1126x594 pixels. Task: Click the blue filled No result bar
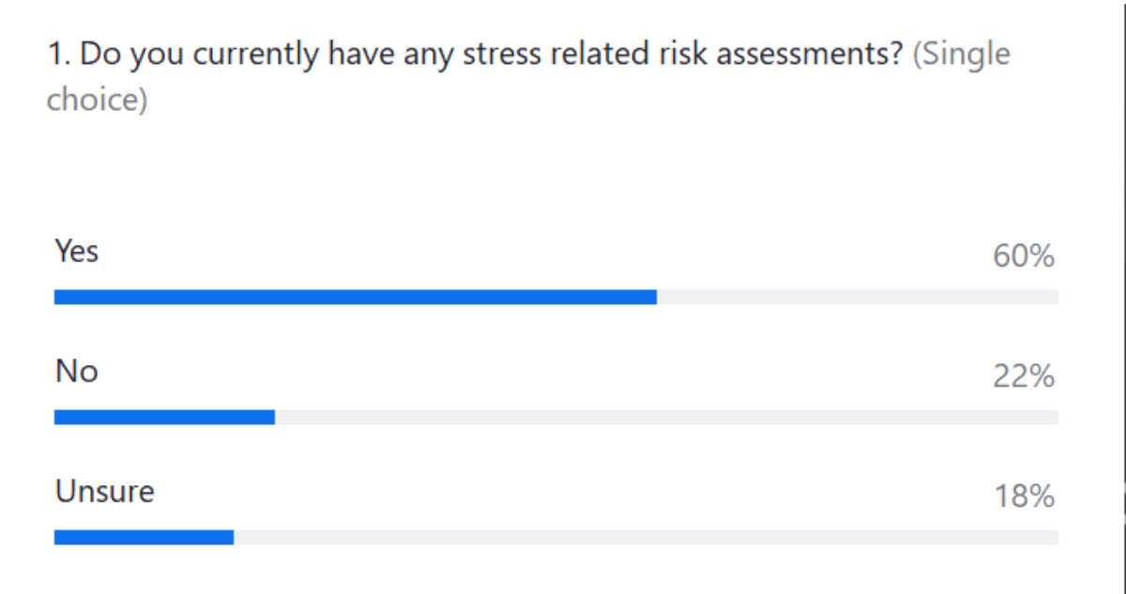pyautogui.click(x=164, y=418)
